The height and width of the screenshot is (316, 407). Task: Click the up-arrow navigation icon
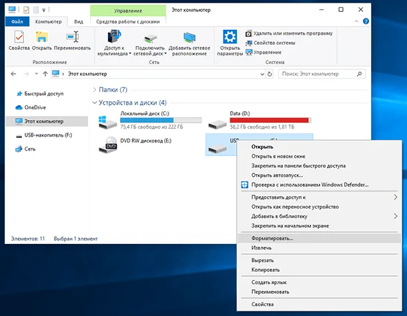pos(45,74)
